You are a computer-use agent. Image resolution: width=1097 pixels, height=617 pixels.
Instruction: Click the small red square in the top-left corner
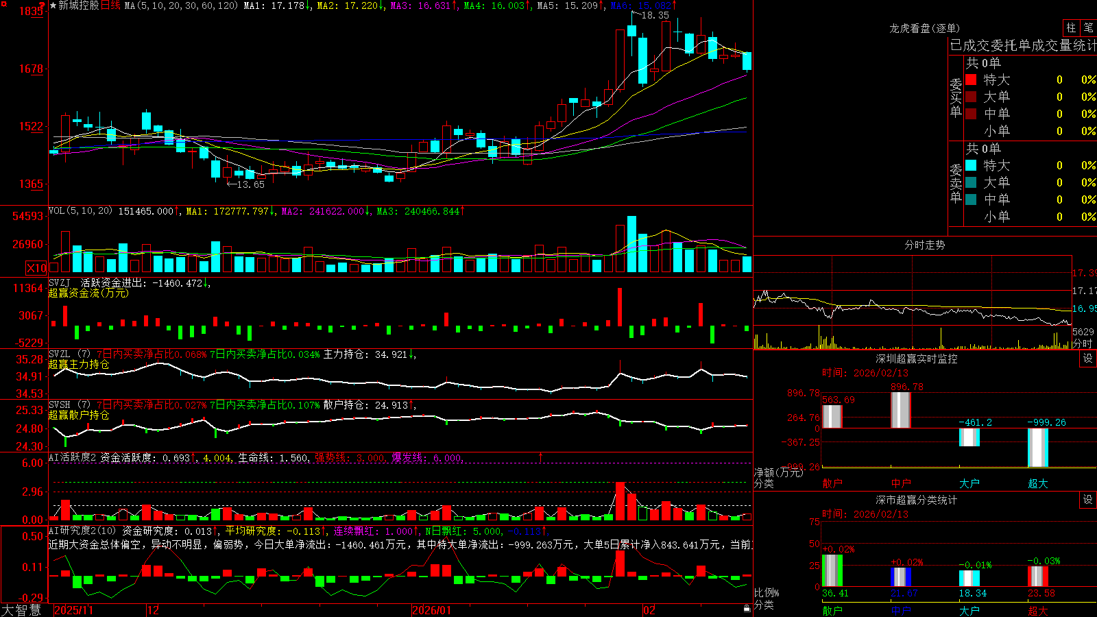click(x=3, y=3)
